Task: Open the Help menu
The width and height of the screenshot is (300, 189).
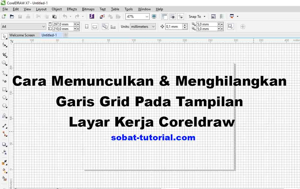Action: pos(159,9)
